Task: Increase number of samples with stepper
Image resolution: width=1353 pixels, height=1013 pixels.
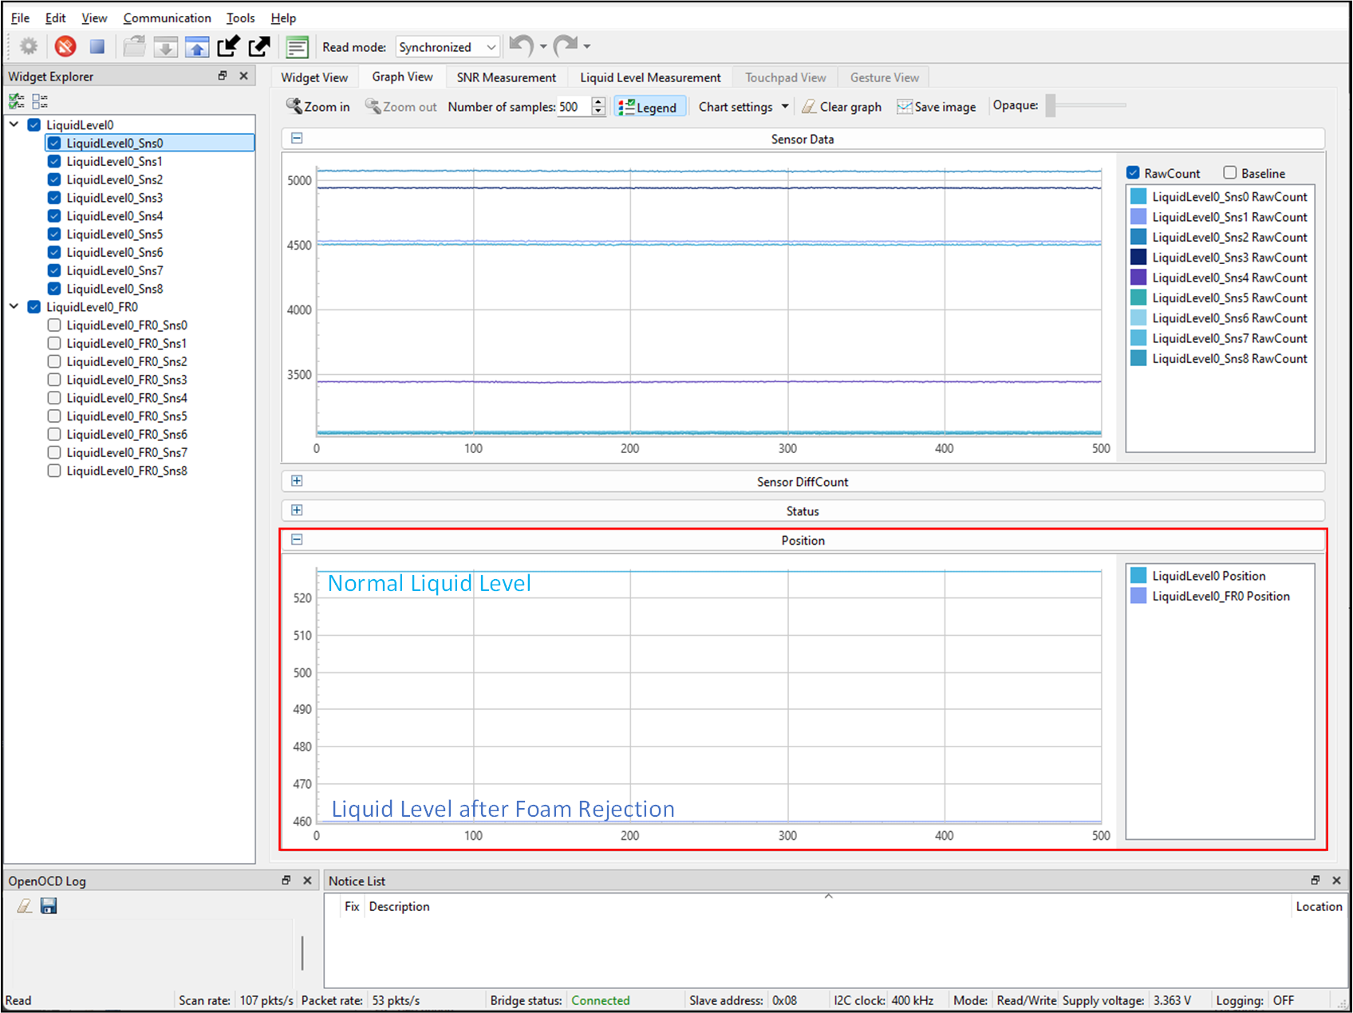Action: tap(599, 102)
